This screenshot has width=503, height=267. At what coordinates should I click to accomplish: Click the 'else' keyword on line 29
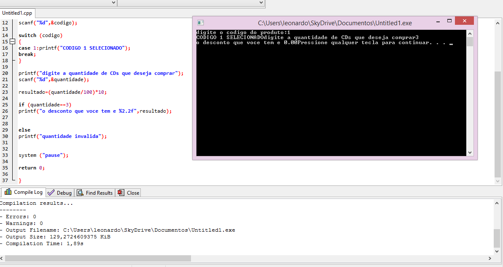24,130
